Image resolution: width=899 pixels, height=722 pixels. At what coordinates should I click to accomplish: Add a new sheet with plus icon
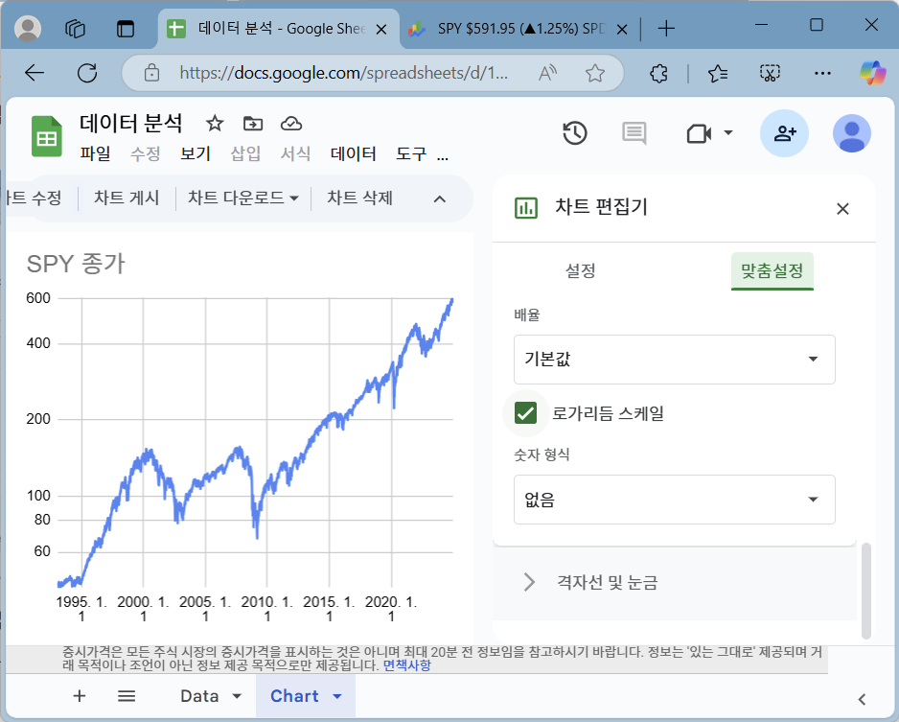click(80, 695)
